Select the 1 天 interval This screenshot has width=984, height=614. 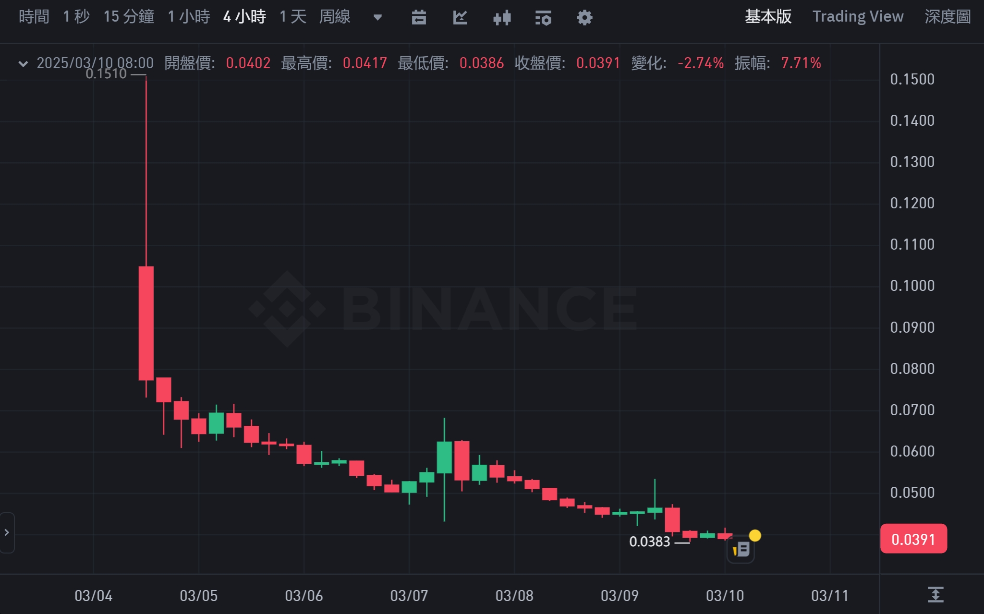click(x=293, y=17)
